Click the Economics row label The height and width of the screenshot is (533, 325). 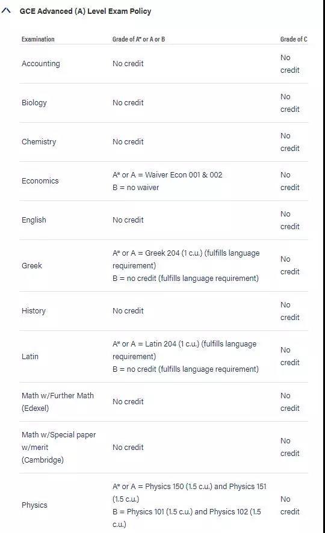coord(40,181)
